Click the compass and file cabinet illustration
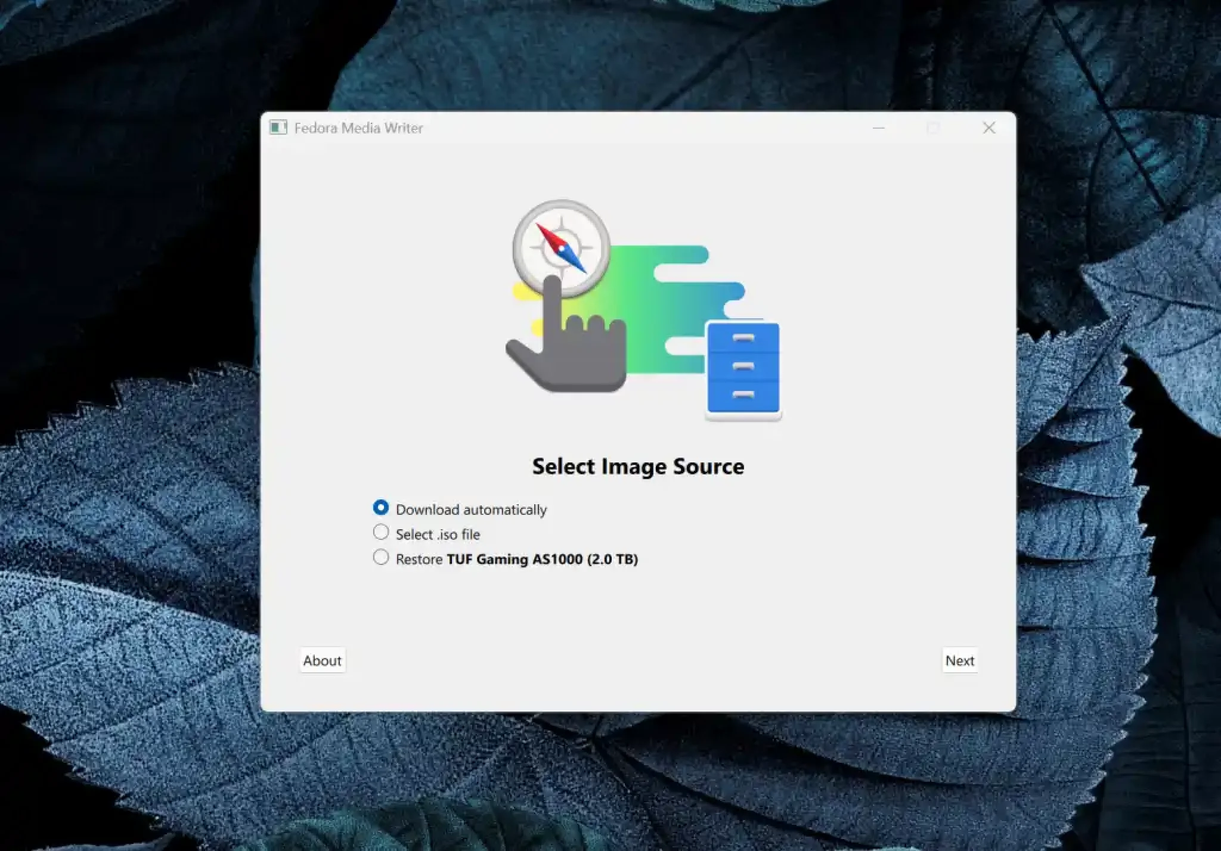Image resolution: width=1221 pixels, height=851 pixels. pos(644,310)
